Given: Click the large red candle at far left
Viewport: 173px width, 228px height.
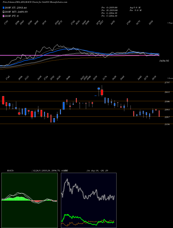Looking at the screenshot, I should tap(3, 100).
